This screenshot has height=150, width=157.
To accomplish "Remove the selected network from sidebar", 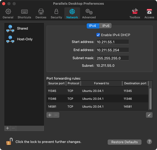I will point(13,128).
